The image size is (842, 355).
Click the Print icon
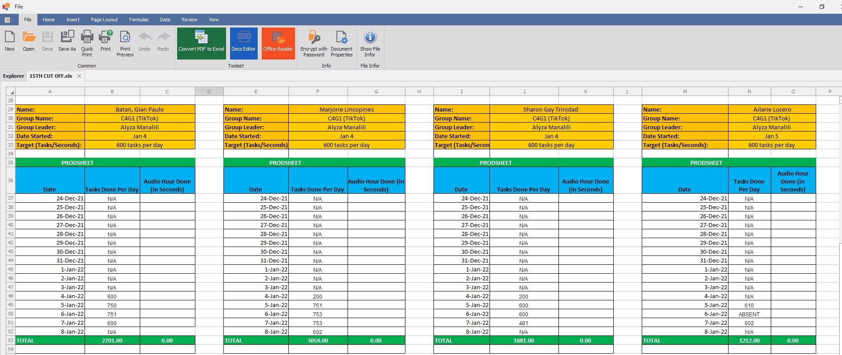coord(105,37)
